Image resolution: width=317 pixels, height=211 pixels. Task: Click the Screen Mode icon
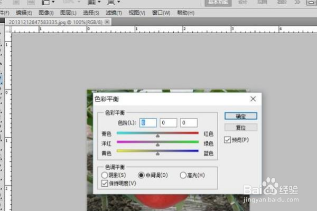click(x=111, y=2)
